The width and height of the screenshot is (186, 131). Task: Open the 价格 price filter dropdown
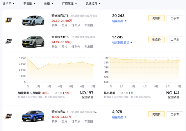(49, 3)
